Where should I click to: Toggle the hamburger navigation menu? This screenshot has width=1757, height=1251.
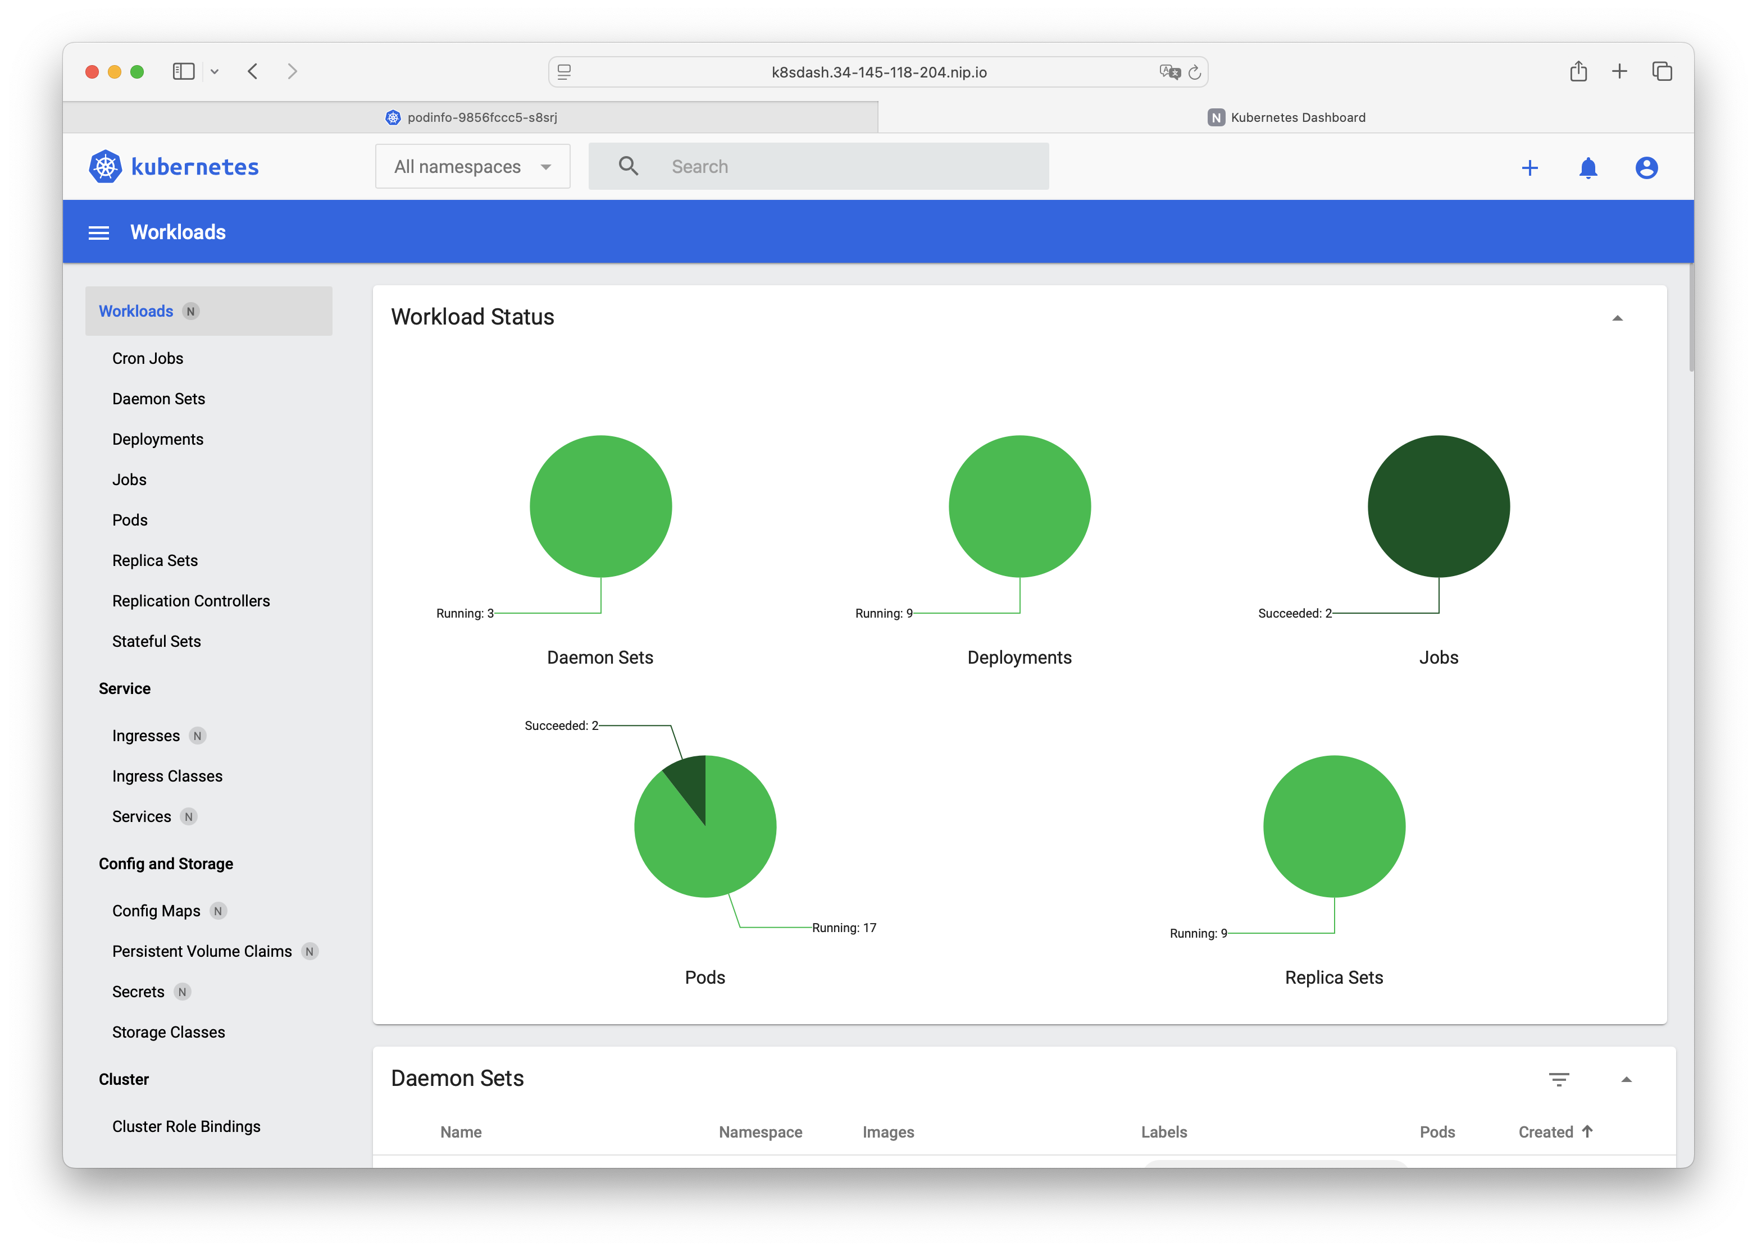coord(99,232)
